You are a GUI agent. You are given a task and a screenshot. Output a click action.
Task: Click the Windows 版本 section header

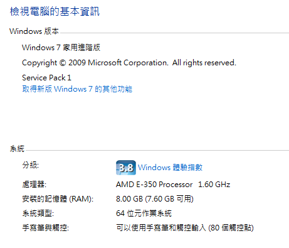coord(34,31)
